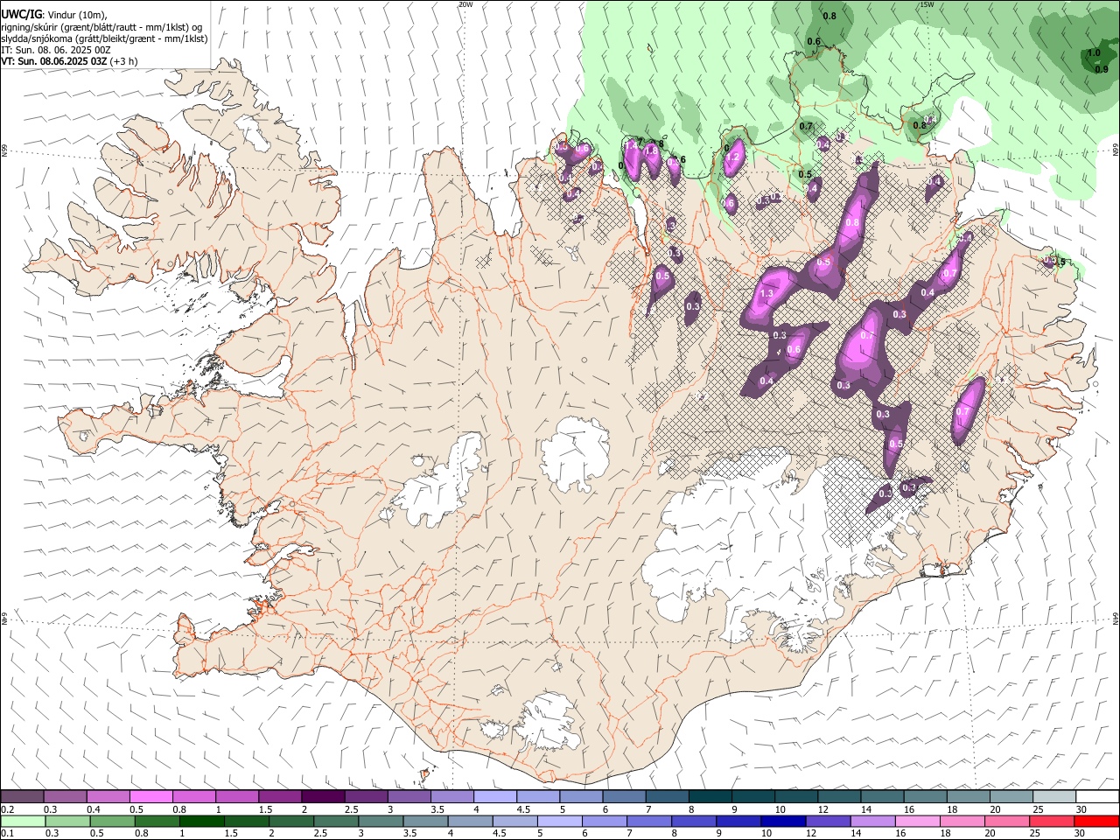This screenshot has width=1120, height=840.
Task: Click the slate blue 6 swatch in the upper legend row
Action: 625,796
